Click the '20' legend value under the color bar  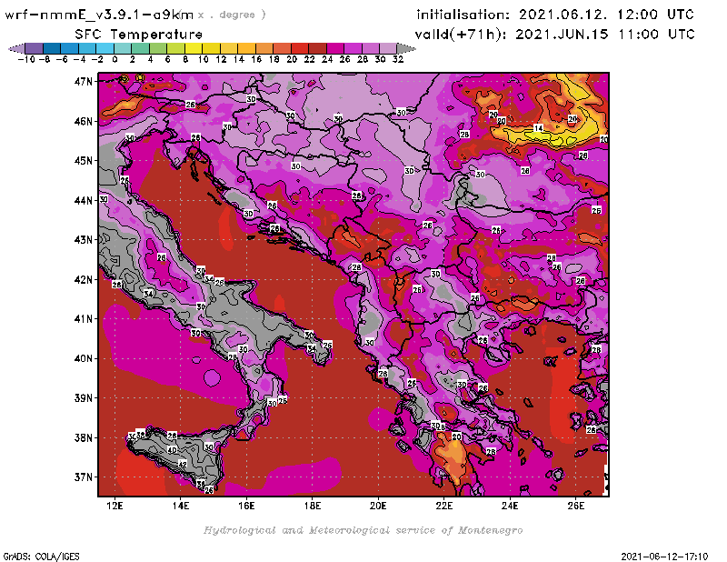pyautogui.click(x=292, y=59)
